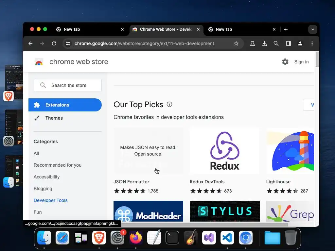This screenshot has height=251, width=335.
Task: Bookmark this page with the star icon
Action: tap(236, 43)
